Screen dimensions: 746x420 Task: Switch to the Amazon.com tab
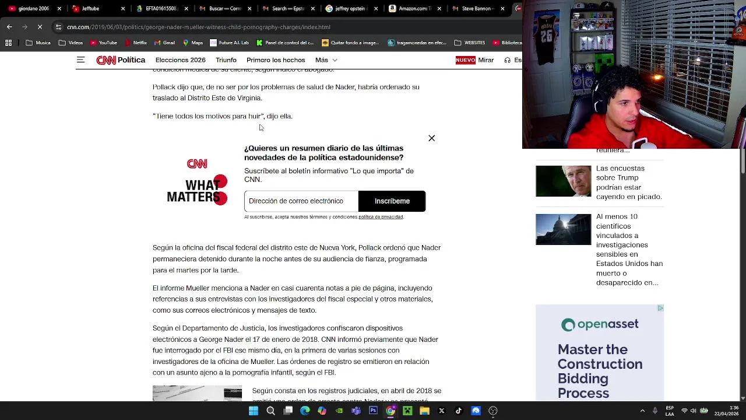coord(414,9)
